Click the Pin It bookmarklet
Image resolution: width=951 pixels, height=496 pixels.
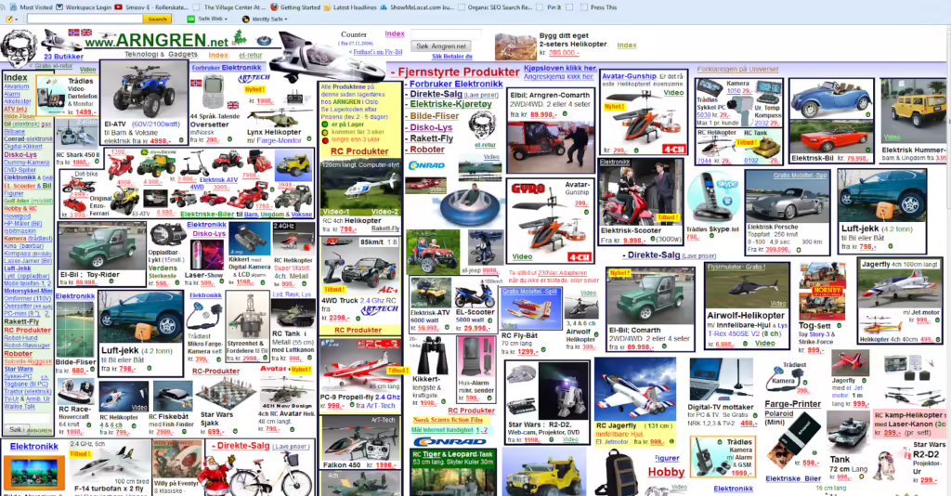tap(549, 7)
